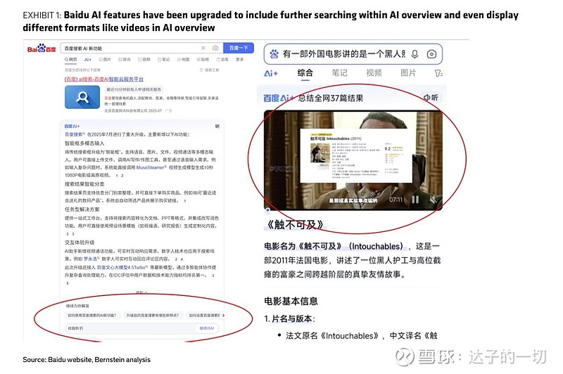Pause the Intouchables video
563x374 pixels.
tap(415, 200)
